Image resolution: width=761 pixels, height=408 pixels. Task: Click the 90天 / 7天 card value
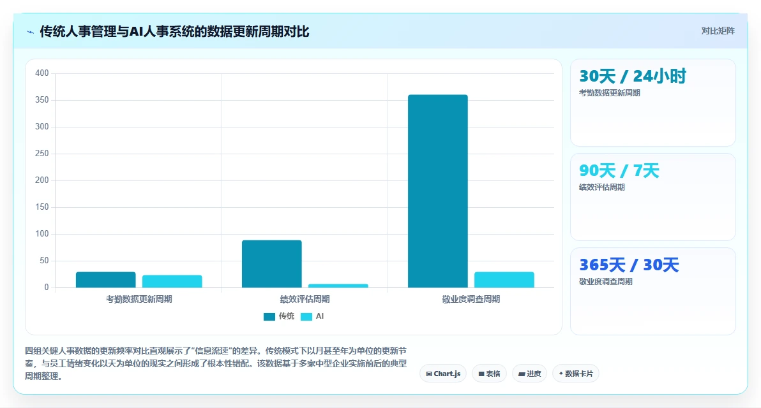click(x=619, y=171)
